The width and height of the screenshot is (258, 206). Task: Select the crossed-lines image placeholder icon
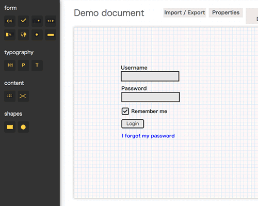pos(23,96)
